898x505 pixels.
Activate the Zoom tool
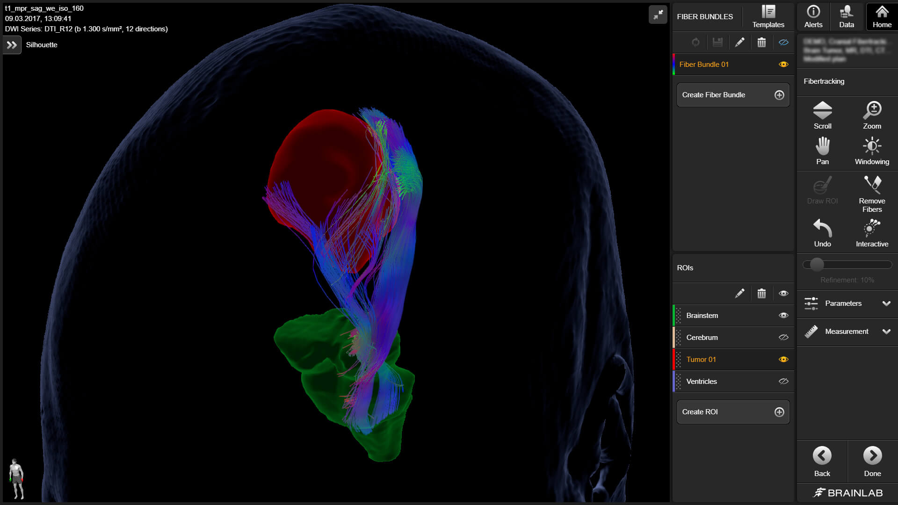tap(872, 115)
